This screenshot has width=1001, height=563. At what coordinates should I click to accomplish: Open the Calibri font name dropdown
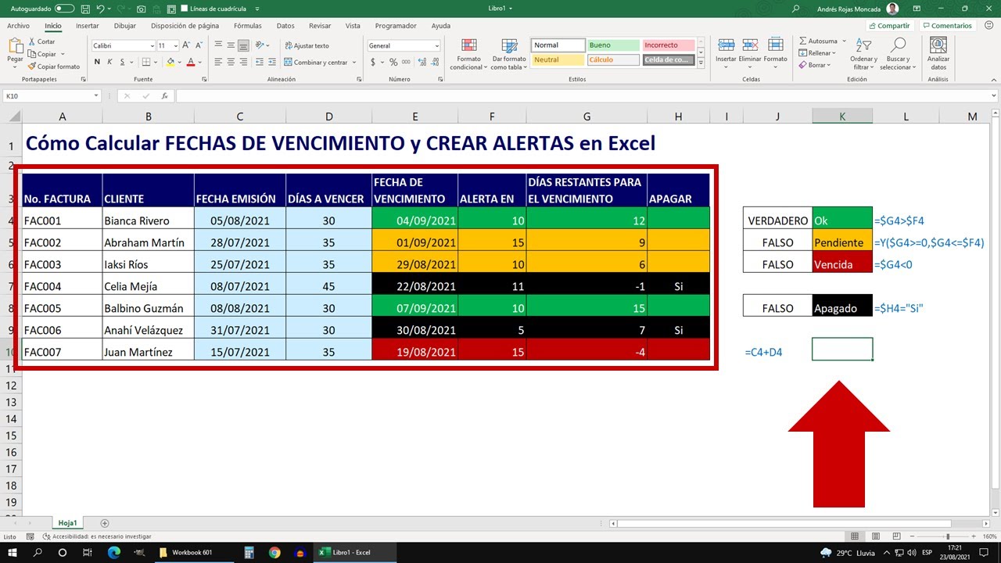[x=151, y=45]
